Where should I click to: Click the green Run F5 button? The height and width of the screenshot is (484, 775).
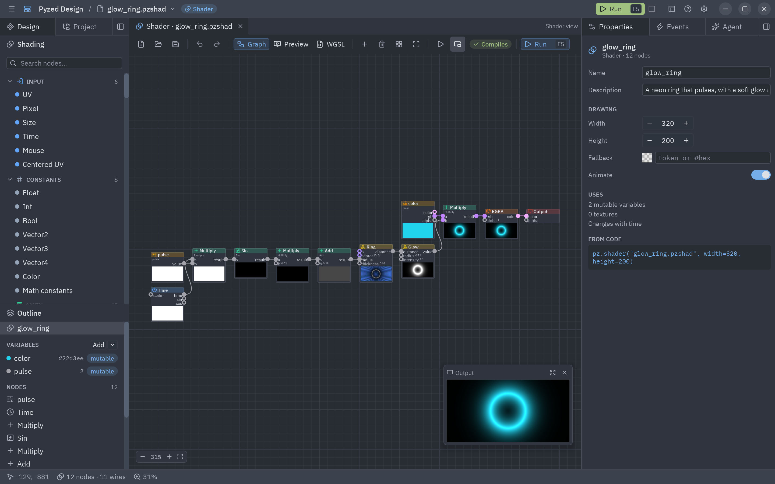click(620, 9)
